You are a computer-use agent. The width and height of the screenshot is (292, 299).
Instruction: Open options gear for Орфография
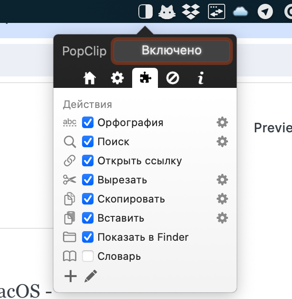pyautogui.click(x=222, y=122)
